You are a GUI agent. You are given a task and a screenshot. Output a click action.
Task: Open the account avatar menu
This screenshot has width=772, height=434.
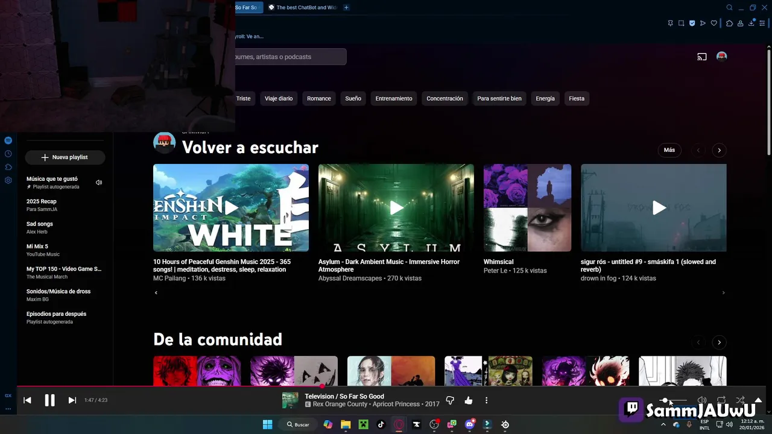[721, 57]
